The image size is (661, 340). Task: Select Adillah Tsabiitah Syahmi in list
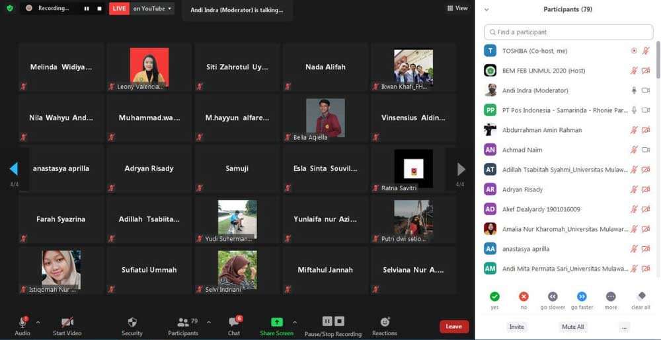point(568,170)
